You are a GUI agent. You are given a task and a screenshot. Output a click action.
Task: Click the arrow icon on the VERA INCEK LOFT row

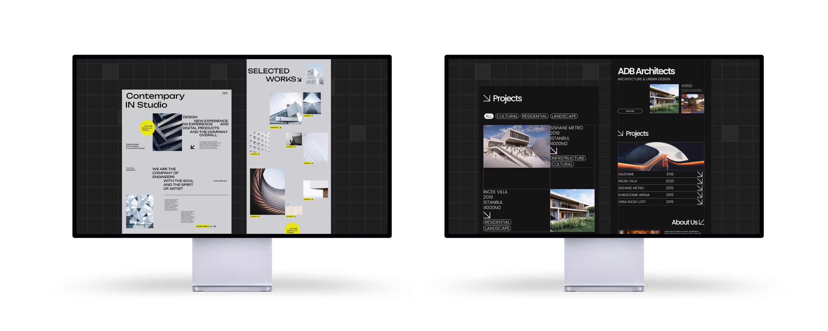699,202
